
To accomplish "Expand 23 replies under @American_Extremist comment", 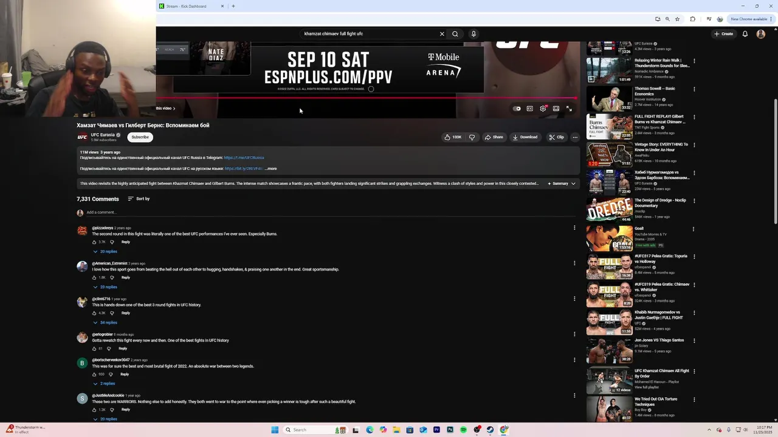I will [x=105, y=287].
